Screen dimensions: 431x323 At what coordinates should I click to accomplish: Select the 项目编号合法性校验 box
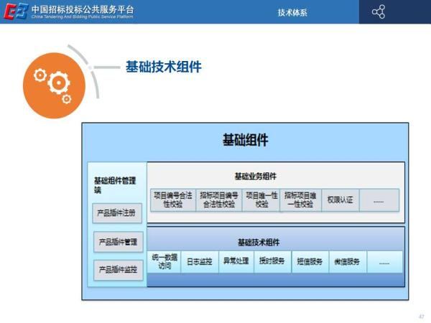pyautogui.click(x=172, y=199)
